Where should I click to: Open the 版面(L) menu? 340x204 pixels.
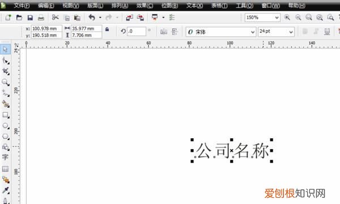95,6
